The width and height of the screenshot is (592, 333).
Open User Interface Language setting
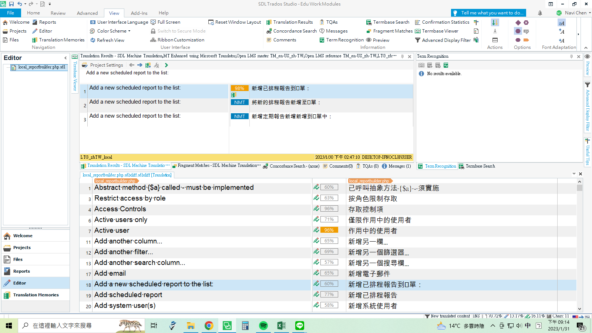119,22
